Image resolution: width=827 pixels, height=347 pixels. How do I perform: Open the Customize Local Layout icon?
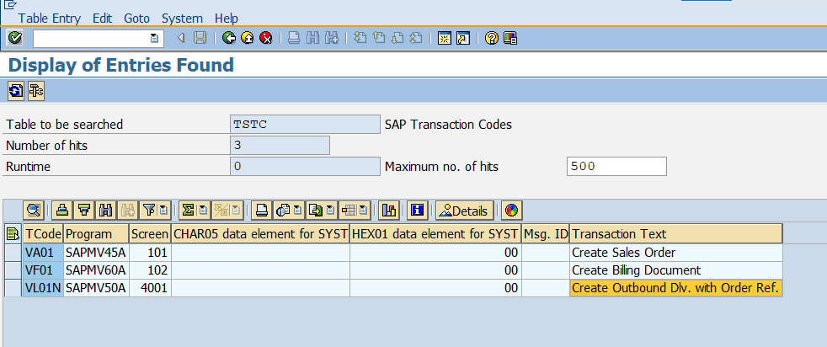[510, 38]
